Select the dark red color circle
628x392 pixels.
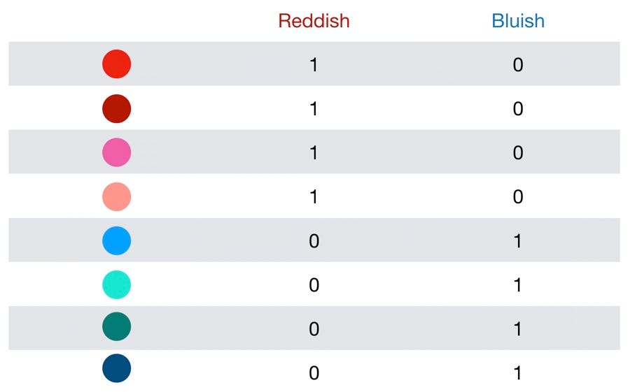coord(117,108)
